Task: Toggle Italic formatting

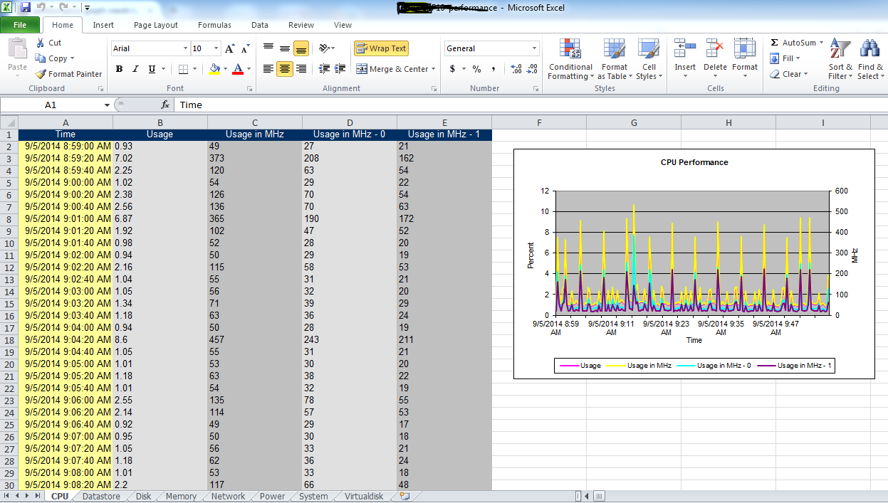Action: pos(135,69)
